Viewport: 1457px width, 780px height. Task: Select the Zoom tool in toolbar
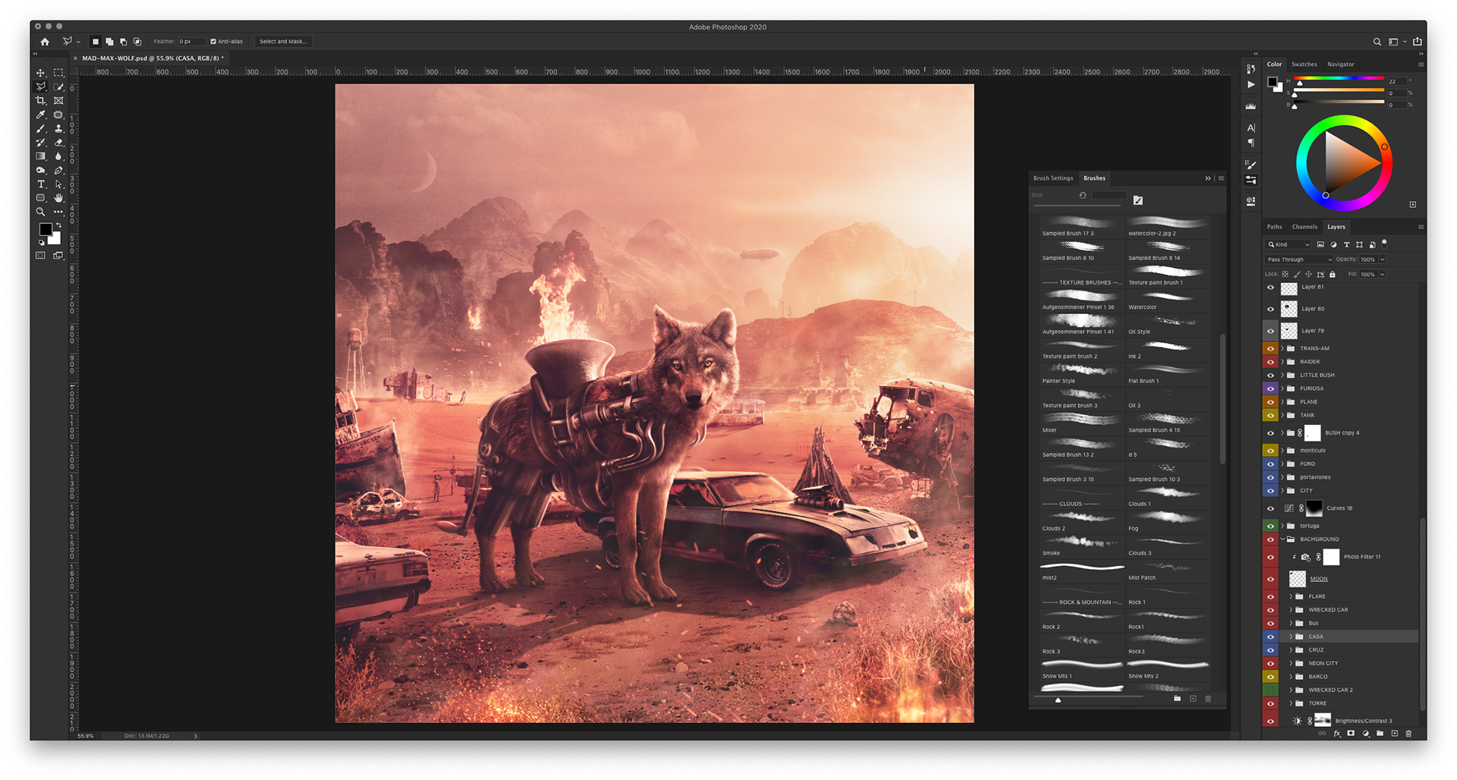coord(40,212)
